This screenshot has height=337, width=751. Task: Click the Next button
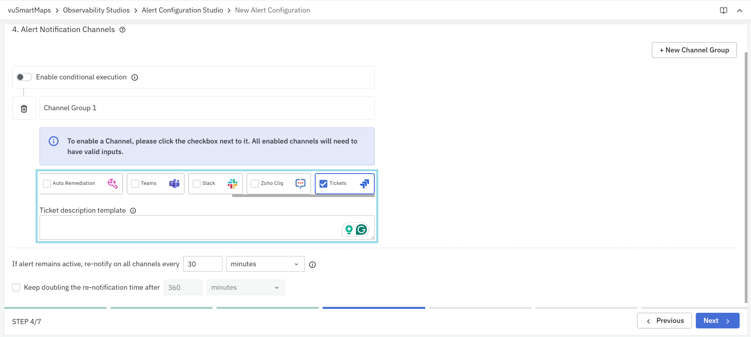tap(717, 321)
